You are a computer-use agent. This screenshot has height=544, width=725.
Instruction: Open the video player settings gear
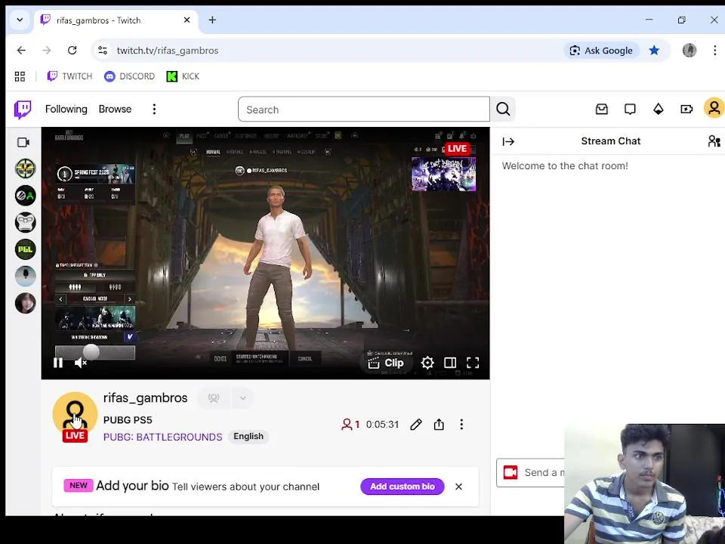click(427, 363)
